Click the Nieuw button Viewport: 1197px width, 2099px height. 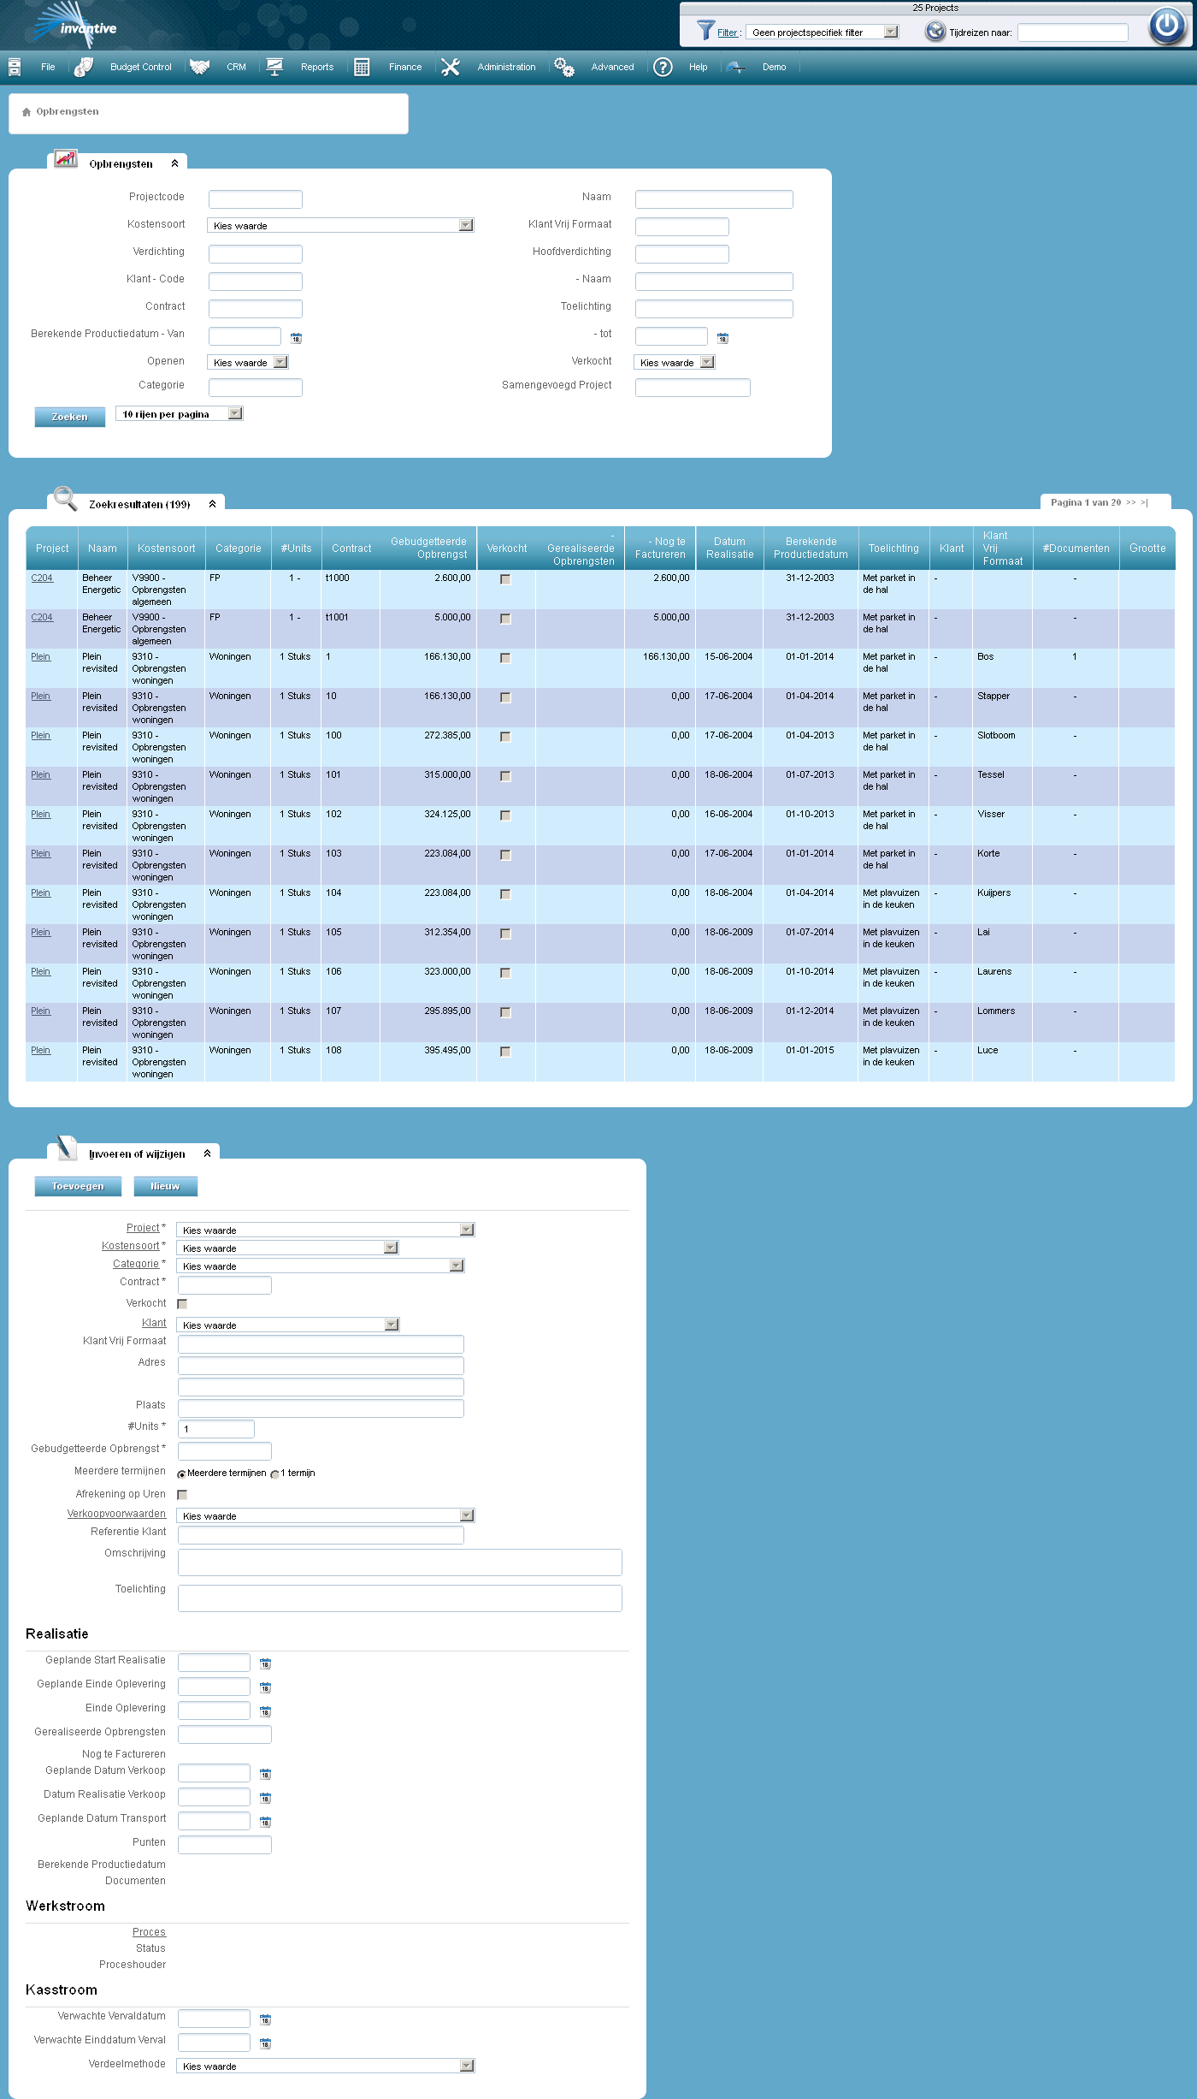[166, 1186]
